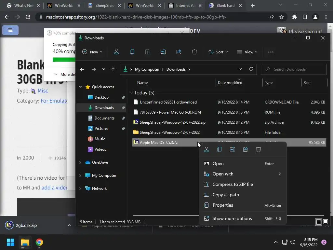Open Chrome three-dot menu
Screen dimensions: 333x250
[x=326, y=17]
